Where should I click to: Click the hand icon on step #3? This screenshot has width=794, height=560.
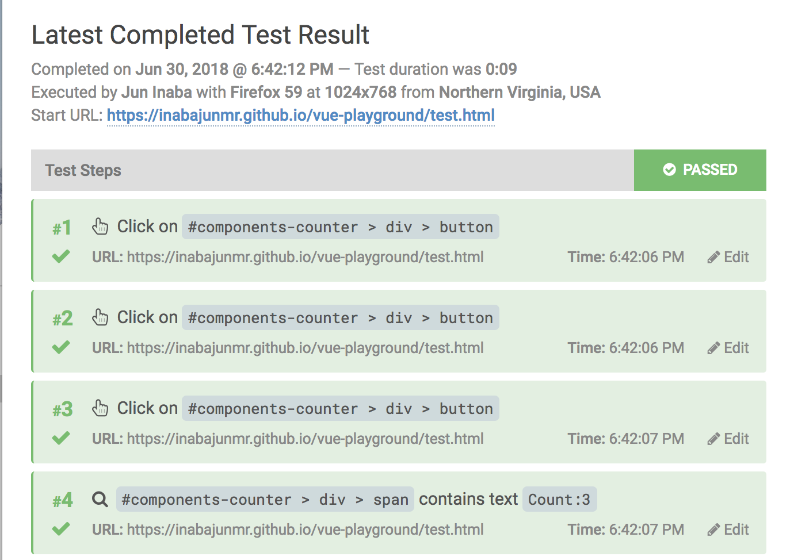pos(100,408)
